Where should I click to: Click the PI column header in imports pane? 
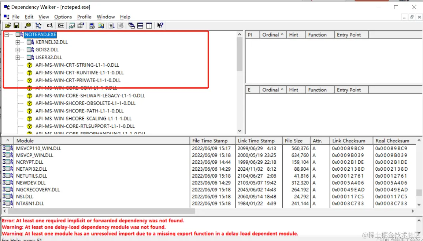(x=252, y=34)
